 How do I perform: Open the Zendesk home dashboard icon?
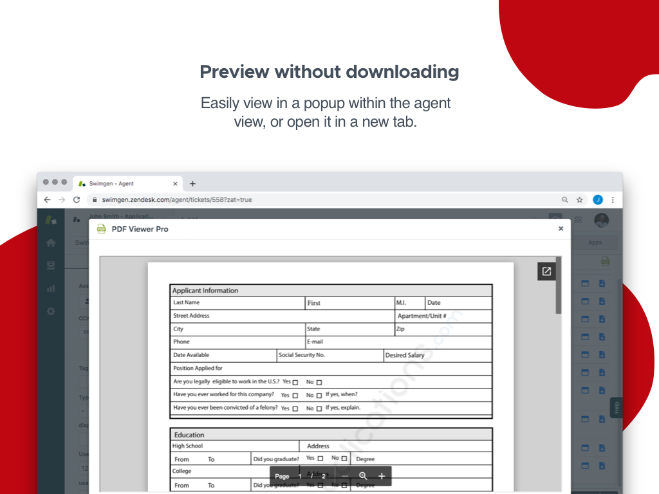click(51, 242)
